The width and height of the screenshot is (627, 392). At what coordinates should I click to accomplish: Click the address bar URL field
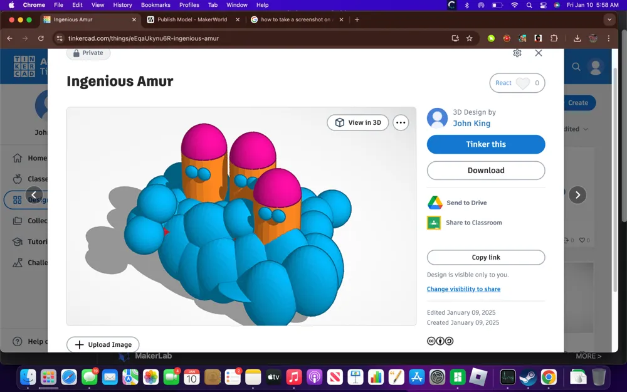pyautogui.click(x=256, y=38)
